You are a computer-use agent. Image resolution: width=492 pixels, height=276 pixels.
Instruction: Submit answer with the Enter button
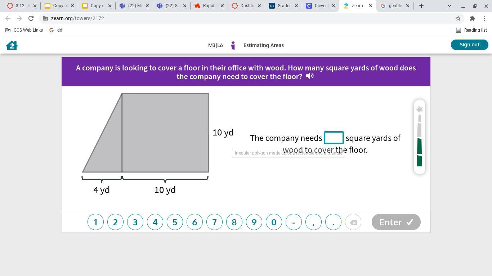(396, 222)
